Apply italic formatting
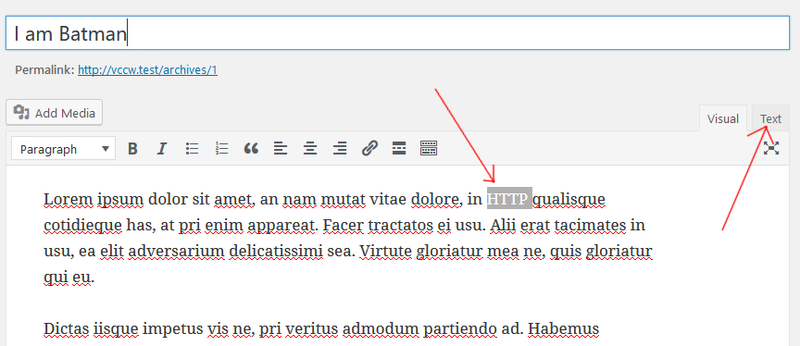This screenshot has width=800, height=346. [162, 149]
